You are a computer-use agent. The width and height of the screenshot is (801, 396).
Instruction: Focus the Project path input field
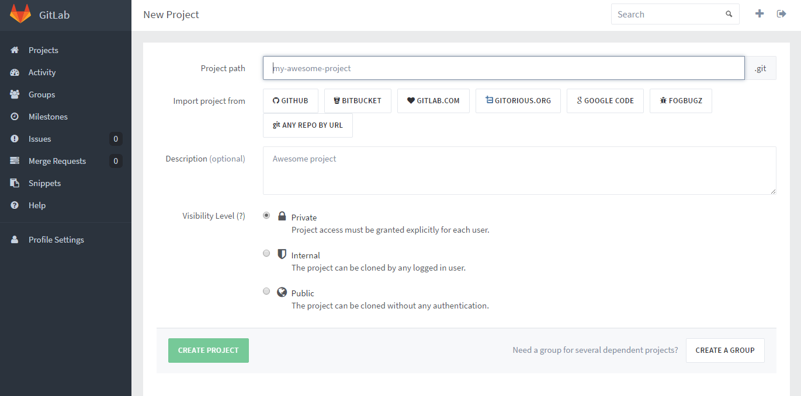click(x=504, y=68)
